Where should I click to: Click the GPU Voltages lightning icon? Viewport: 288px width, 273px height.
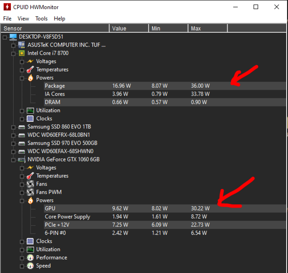click(30, 167)
